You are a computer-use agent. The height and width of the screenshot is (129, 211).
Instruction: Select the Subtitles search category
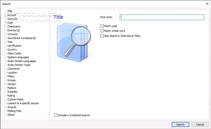(x=12, y=92)
